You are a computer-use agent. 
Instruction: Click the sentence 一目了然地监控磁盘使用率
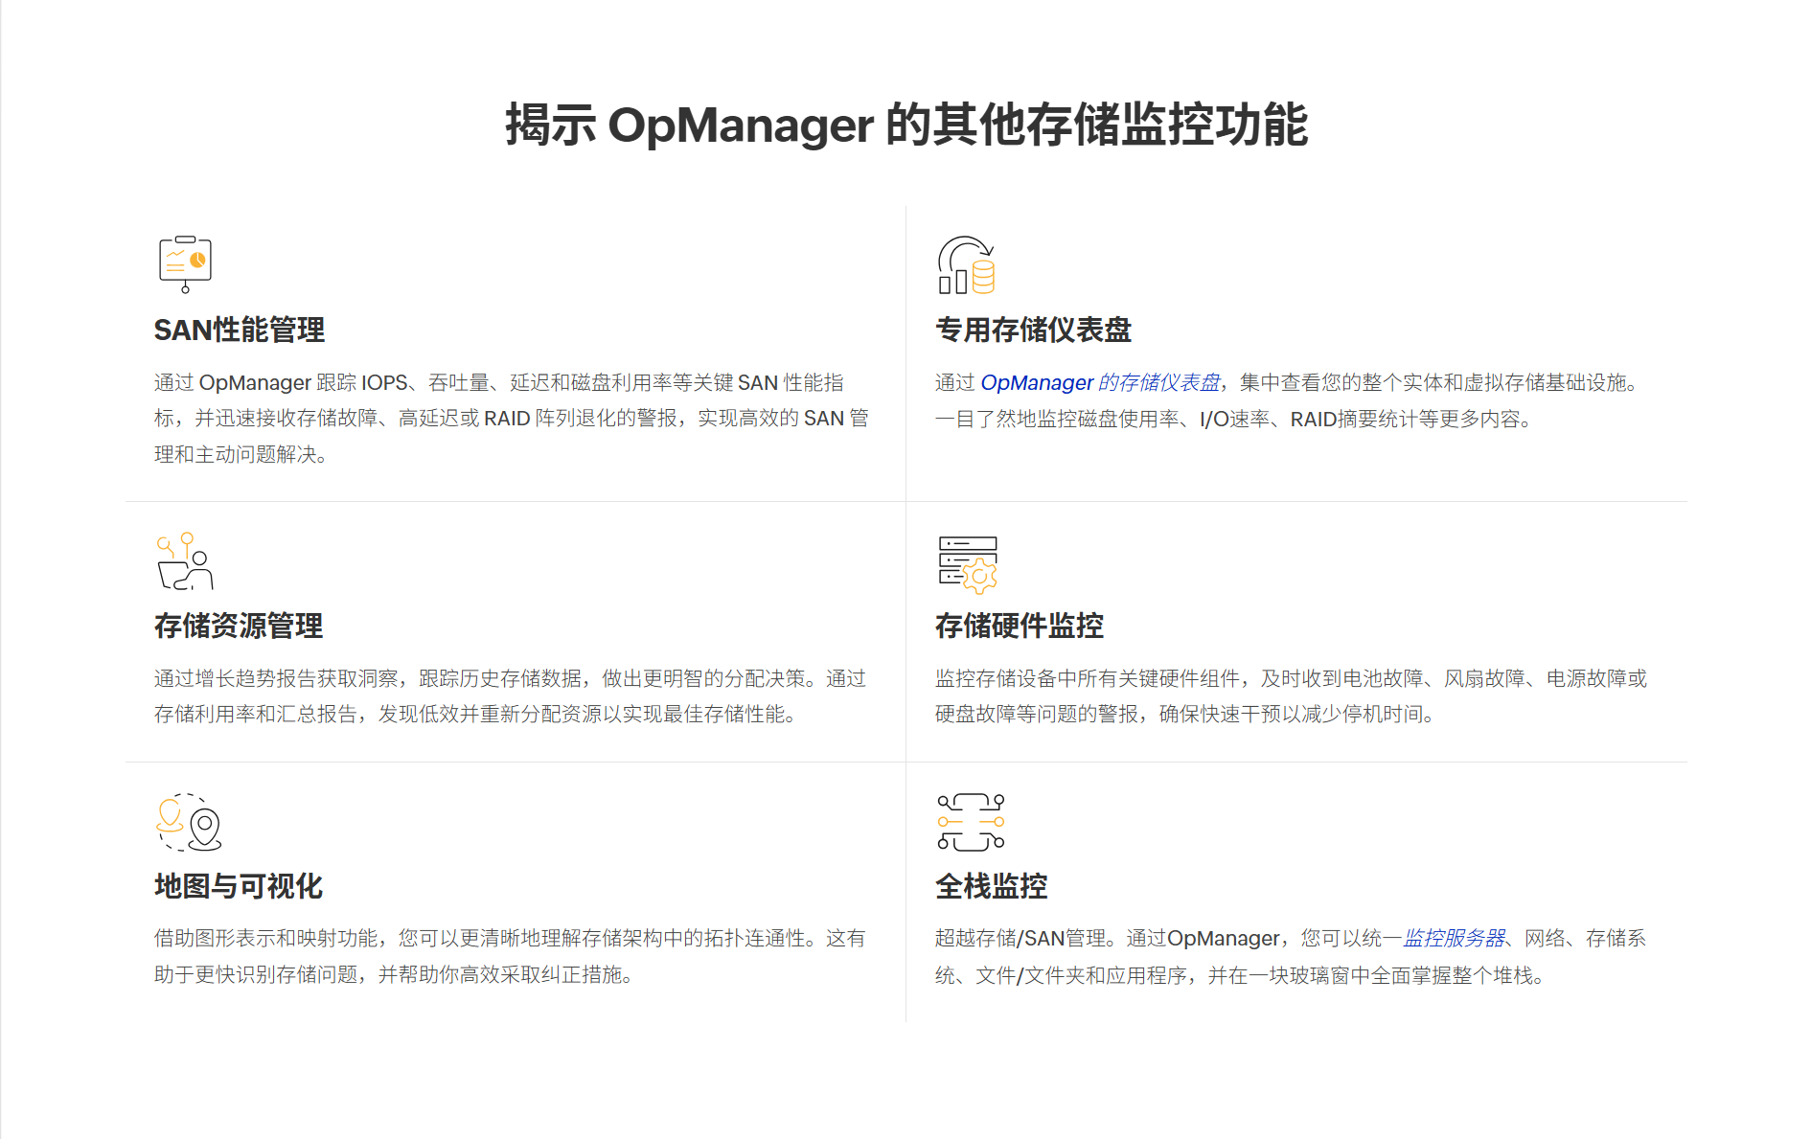pos(1234,419)
